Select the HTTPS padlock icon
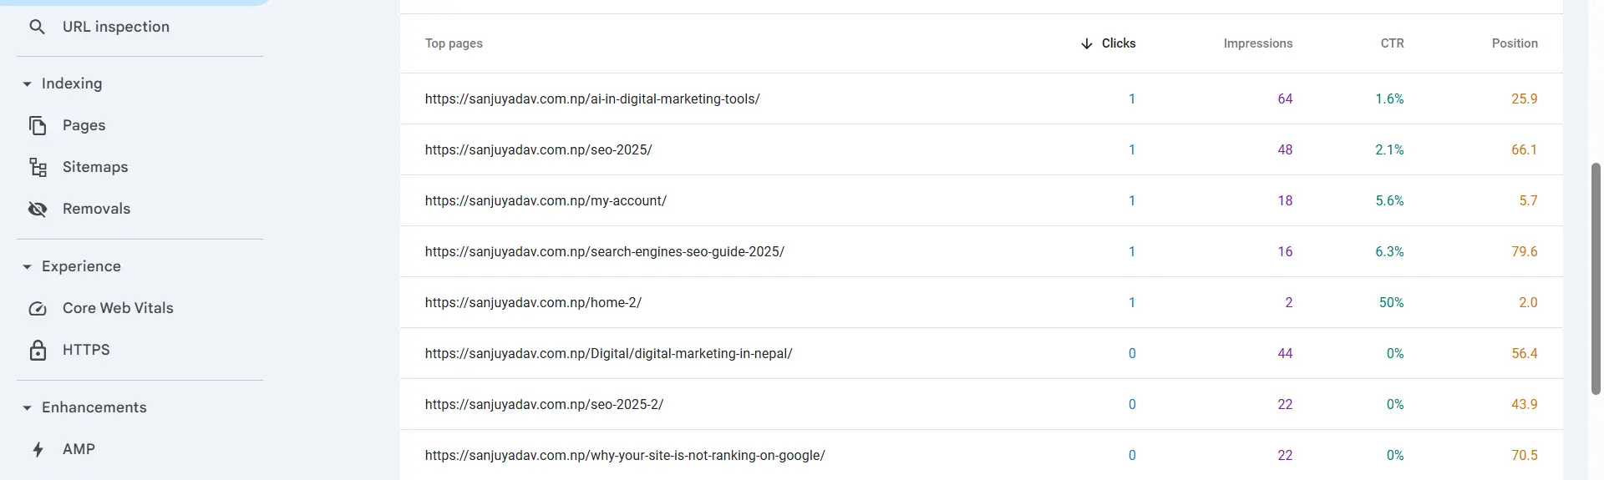The image size is (1604, 480). click(x=38, y=350)
